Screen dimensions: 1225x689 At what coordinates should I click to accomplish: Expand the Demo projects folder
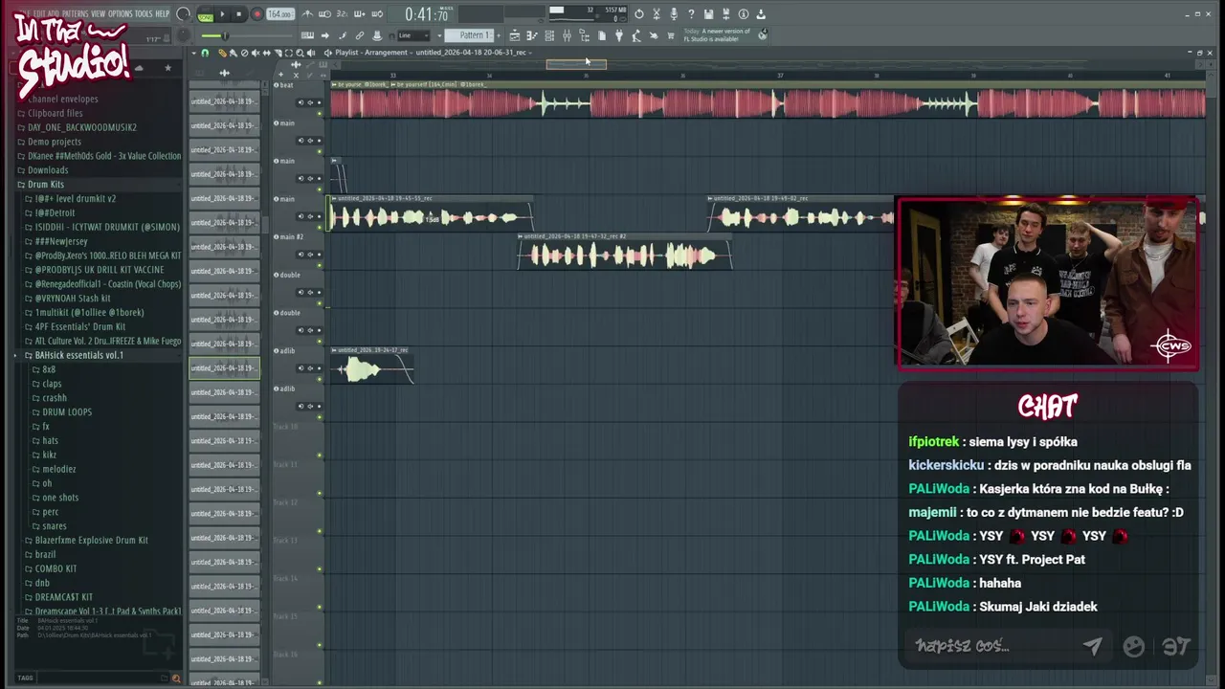click(55, 142)
